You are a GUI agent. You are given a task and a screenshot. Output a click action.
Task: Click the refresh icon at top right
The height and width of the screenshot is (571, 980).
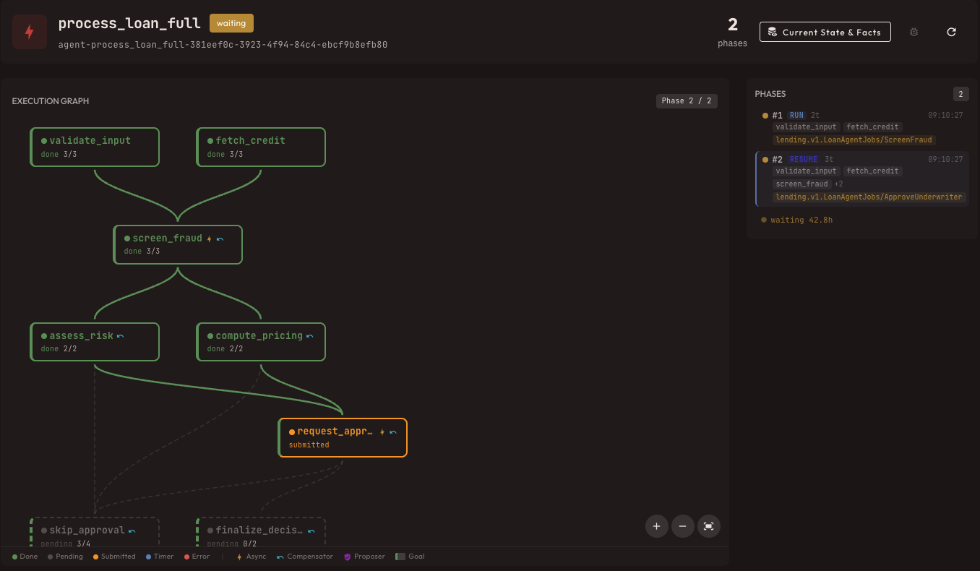click(951, 32)
